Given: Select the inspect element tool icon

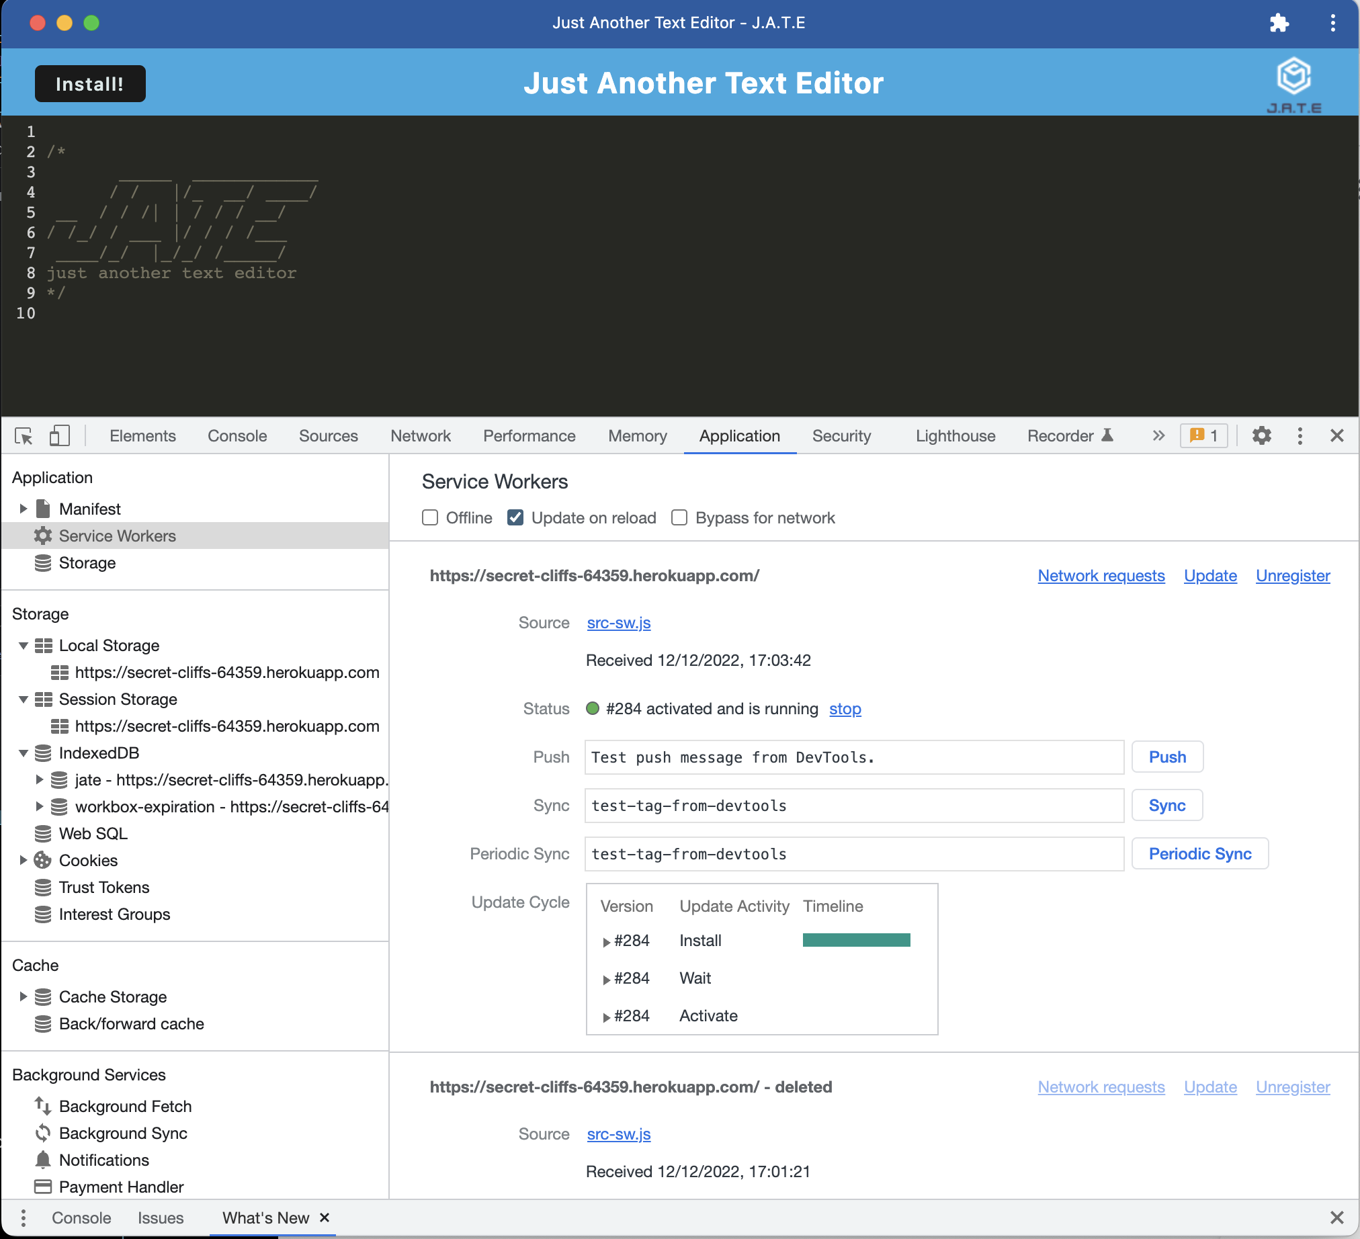Looking at the screenshot, I should coord(24,435).
